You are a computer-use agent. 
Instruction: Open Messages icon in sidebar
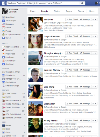[3, 24]
